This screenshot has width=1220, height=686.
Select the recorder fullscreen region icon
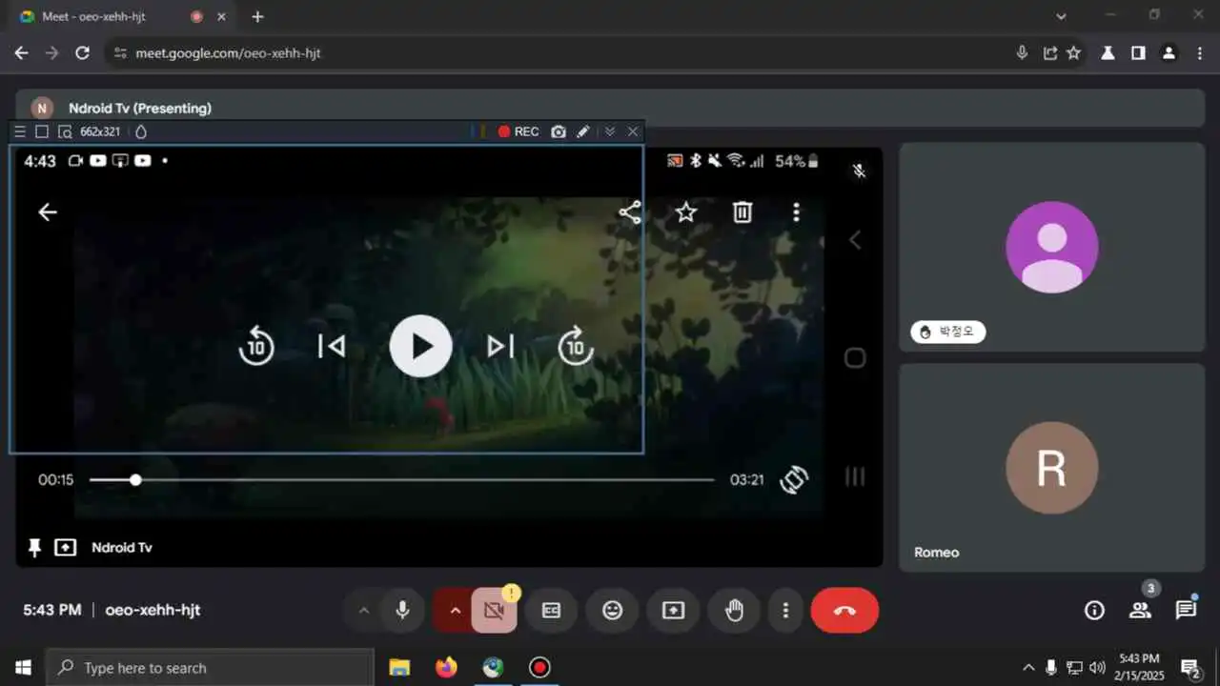(x=42, y=131)
